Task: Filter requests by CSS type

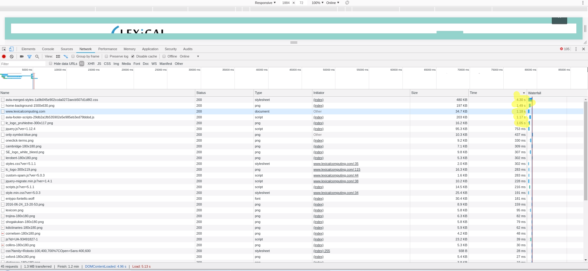Action: (107, 64)
